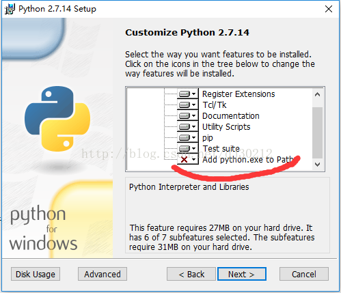Open the Tcl/Tk feature install dropdown
341x293 pixels.
pyautogui.click(x=188, y=104)
